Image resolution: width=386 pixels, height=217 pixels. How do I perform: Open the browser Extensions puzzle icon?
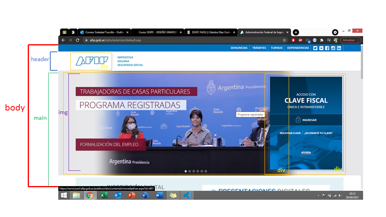click(x=322, y=40)
